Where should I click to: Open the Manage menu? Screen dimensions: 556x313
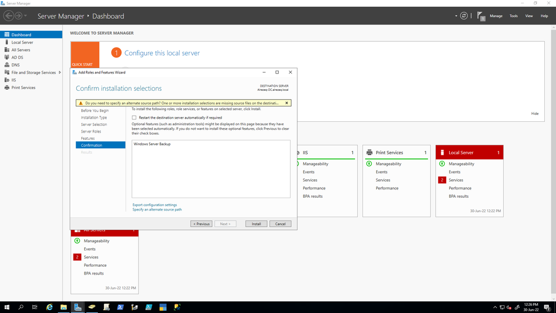point(496,16)
